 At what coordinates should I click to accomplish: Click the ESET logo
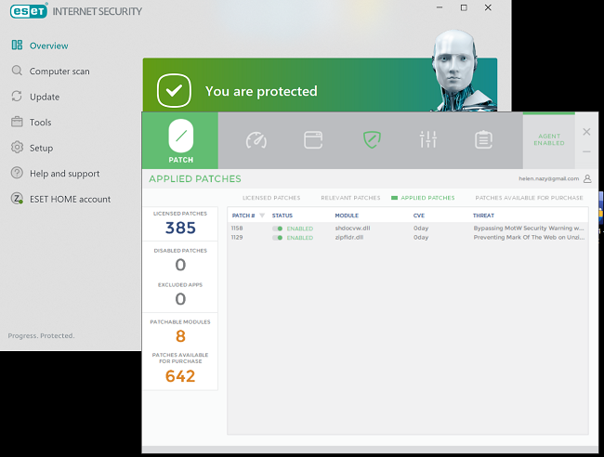pos(29,11)
